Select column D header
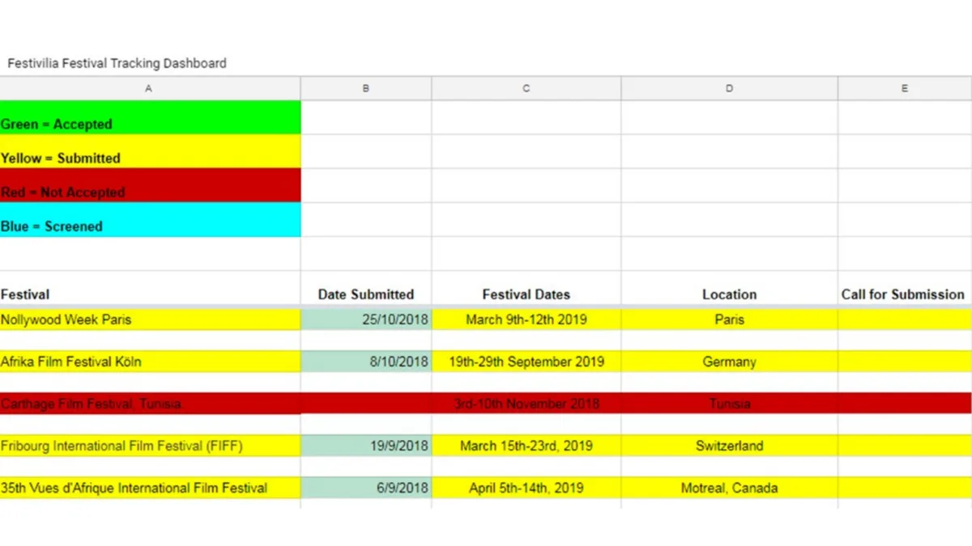972x546 pixels. pyautogui.click(x=730, y=89)
